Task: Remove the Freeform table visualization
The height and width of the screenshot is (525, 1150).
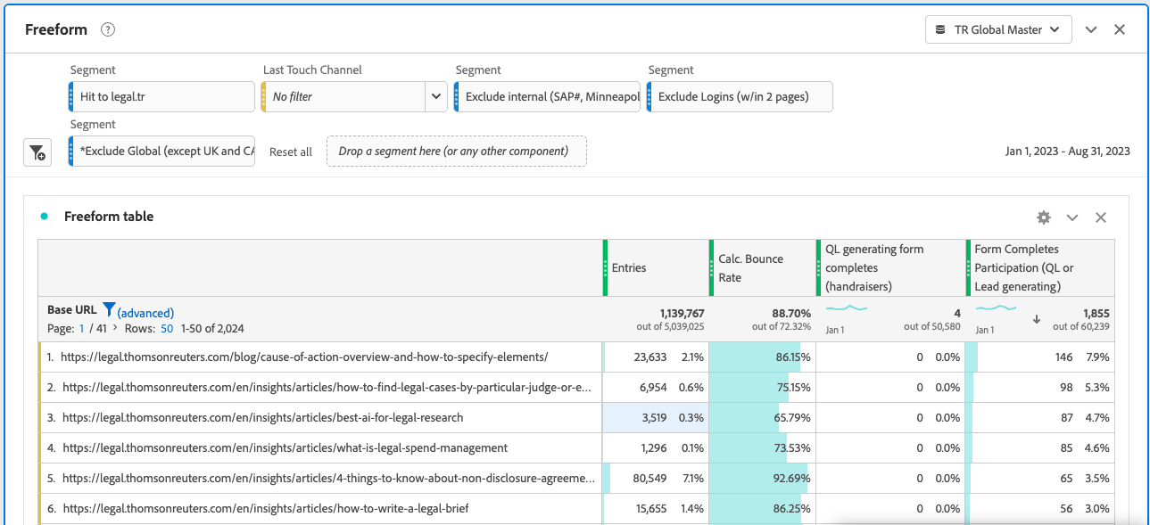Action: pos(1101,217)
